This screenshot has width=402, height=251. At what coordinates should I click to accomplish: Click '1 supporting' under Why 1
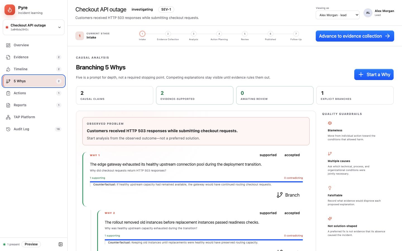coord(97,178)
